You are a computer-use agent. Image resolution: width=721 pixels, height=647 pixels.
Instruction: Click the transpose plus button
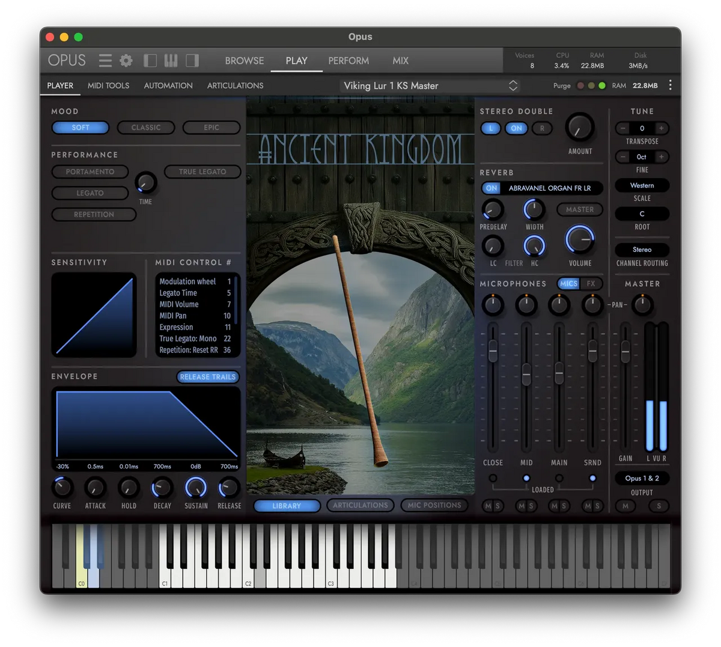pyautogui.click(x=661, y=128)
